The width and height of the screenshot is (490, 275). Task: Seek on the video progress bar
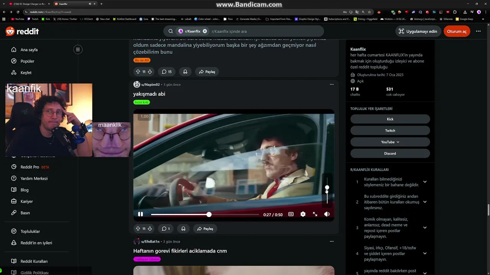tap(205, 215)
